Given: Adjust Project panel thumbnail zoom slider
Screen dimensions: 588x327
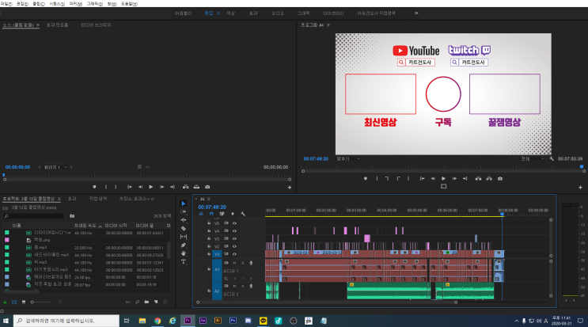Looking at the screenshot, I should point(42,302).
